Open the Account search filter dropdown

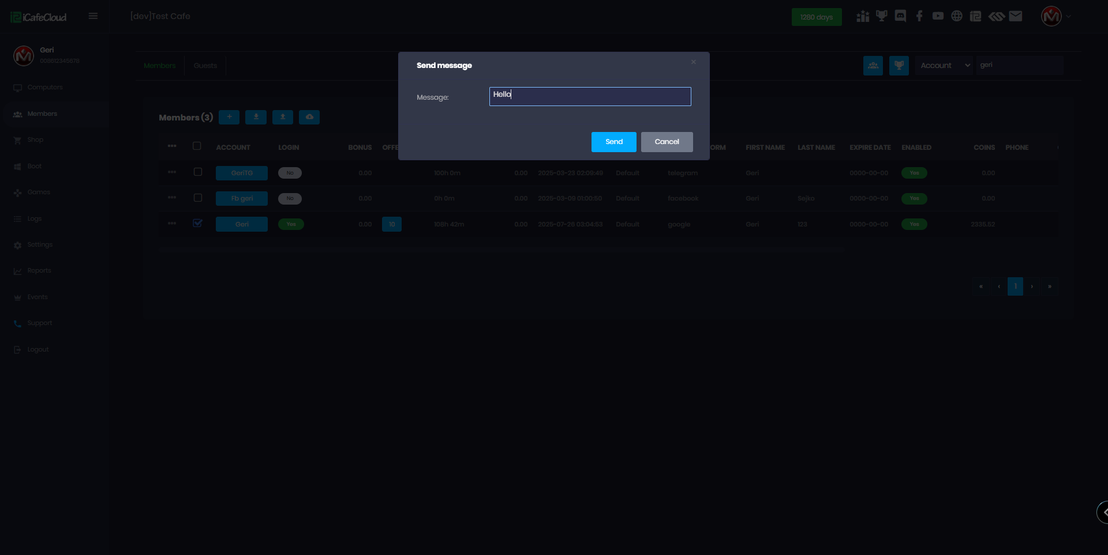pyautogui.click(x=944, y=66)
